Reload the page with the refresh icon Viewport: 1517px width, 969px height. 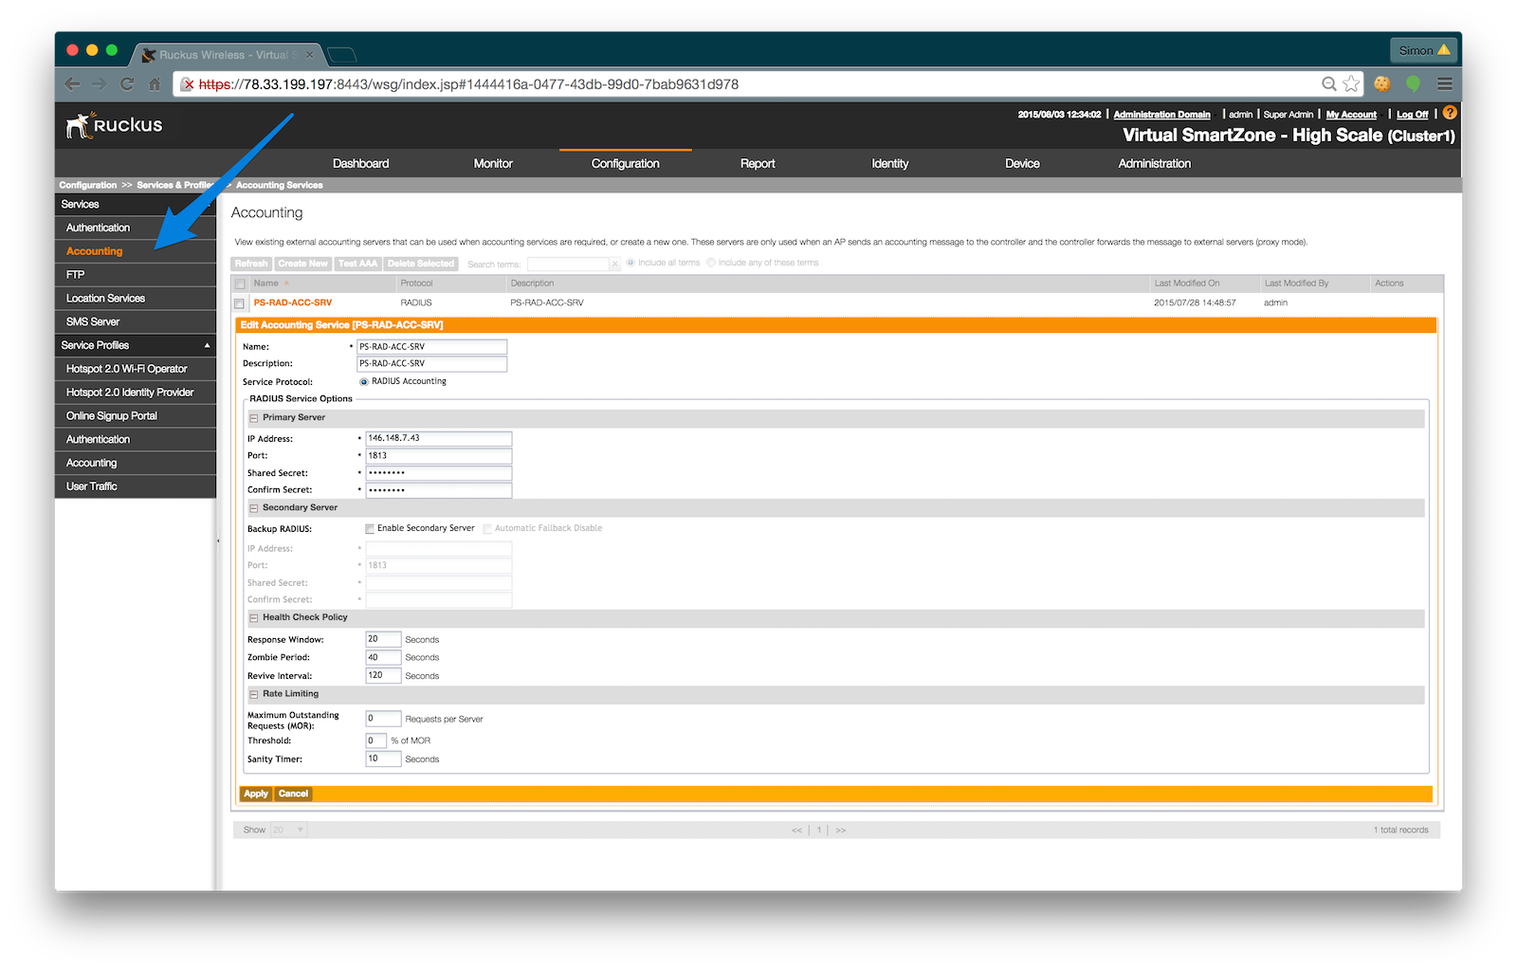[127, 84]
